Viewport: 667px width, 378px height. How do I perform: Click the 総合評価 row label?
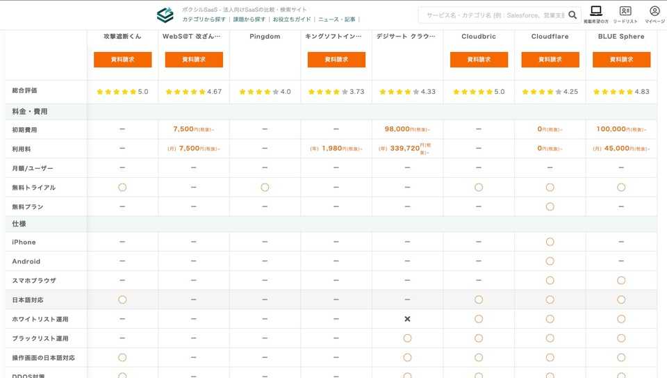25,90
